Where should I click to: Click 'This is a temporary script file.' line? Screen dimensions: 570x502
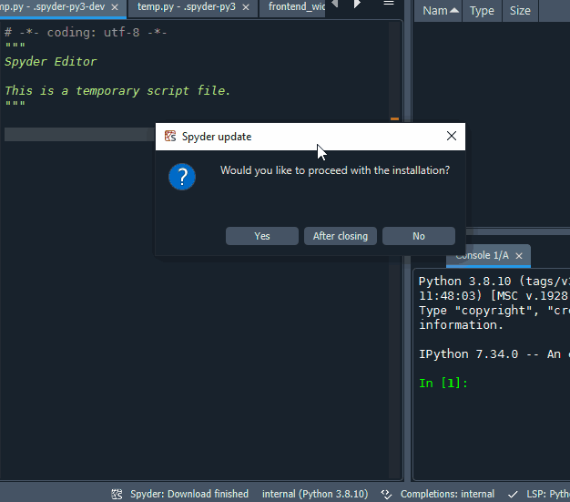point(117,90)
